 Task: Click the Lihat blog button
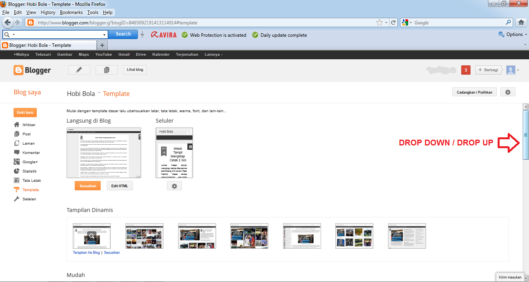(x=135, y=70)
